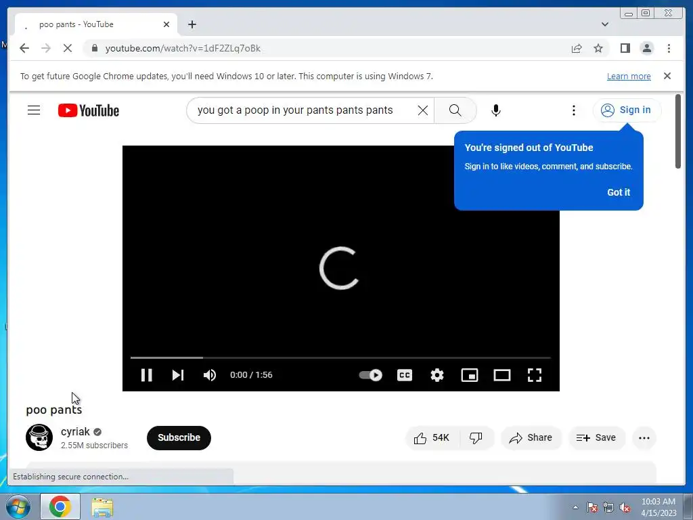Stop loading the page
Image resolution: width=693 pixels, height=520 pixels.
pos(68,48)
